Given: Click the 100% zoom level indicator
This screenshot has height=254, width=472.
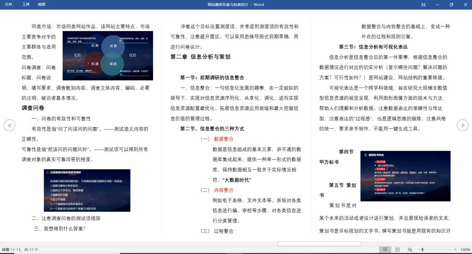Looking at the screenshot, I should 465,249.
